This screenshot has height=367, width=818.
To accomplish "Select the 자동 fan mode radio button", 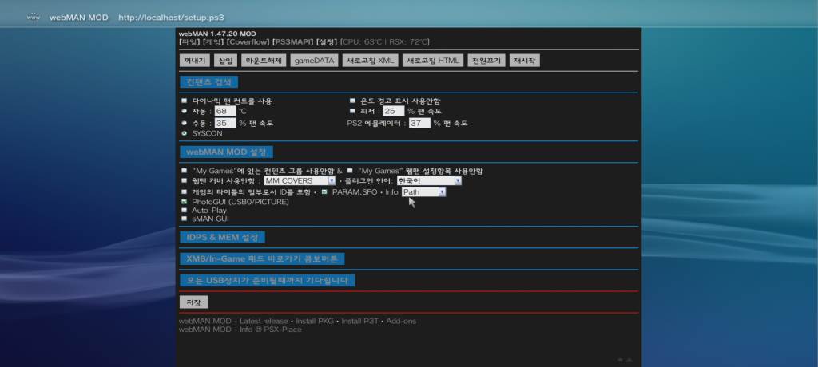I will pos(184,111).
